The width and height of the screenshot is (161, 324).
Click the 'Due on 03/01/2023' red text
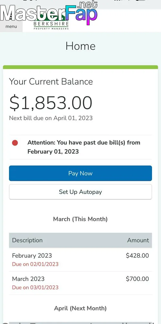point(35,287)
